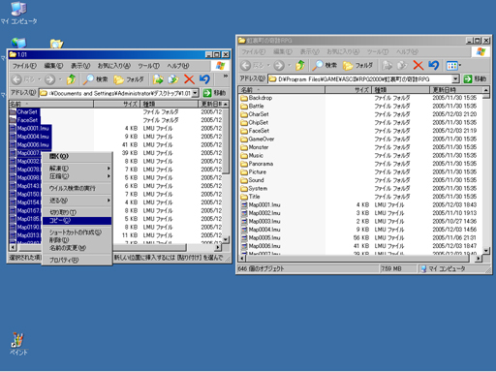Select the System folder
Image resolution: width=496 pixels, height=372 pixels.
pyautogui.click(x=254, y=188)
